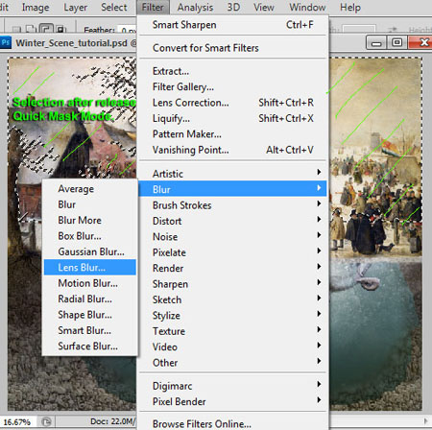The height and width of the screenshot is (430, 432).
Task: Expand the Sharpen submenu
Action: (x=232, y=284)
